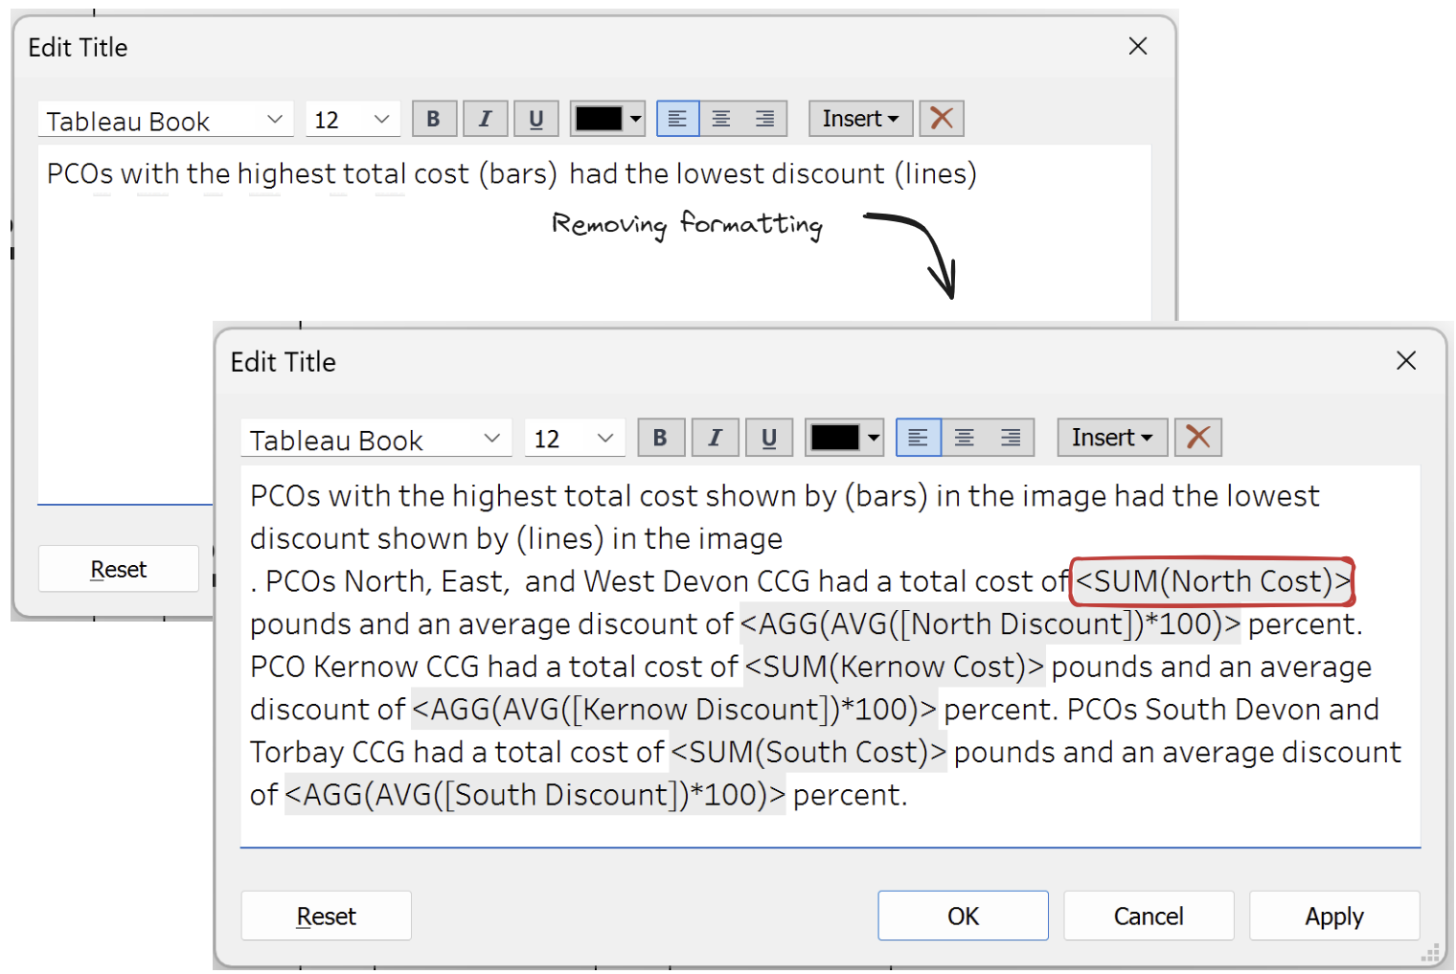Center-align text in the front dialog
This screenshot has height=974, width=1456.
tap(965, 438)
